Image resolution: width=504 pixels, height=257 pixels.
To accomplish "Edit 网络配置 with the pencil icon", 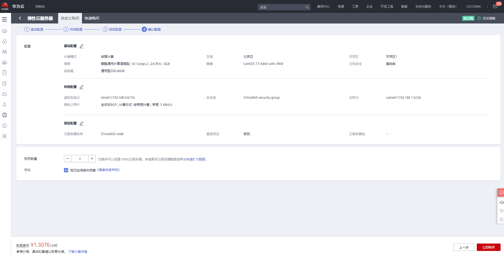I will coord(81,87).
